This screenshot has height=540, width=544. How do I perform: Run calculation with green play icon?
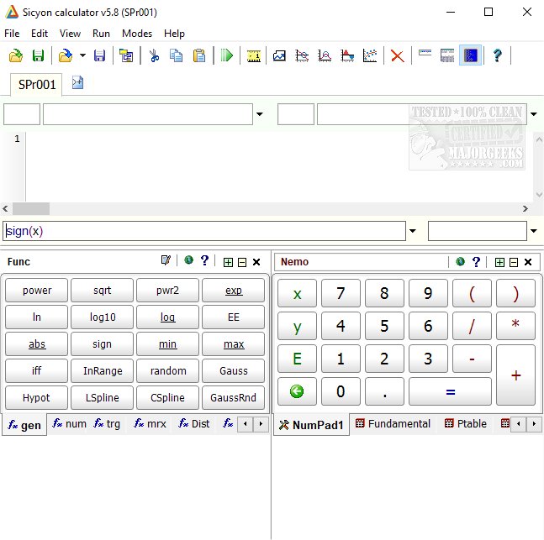[226, 55]
